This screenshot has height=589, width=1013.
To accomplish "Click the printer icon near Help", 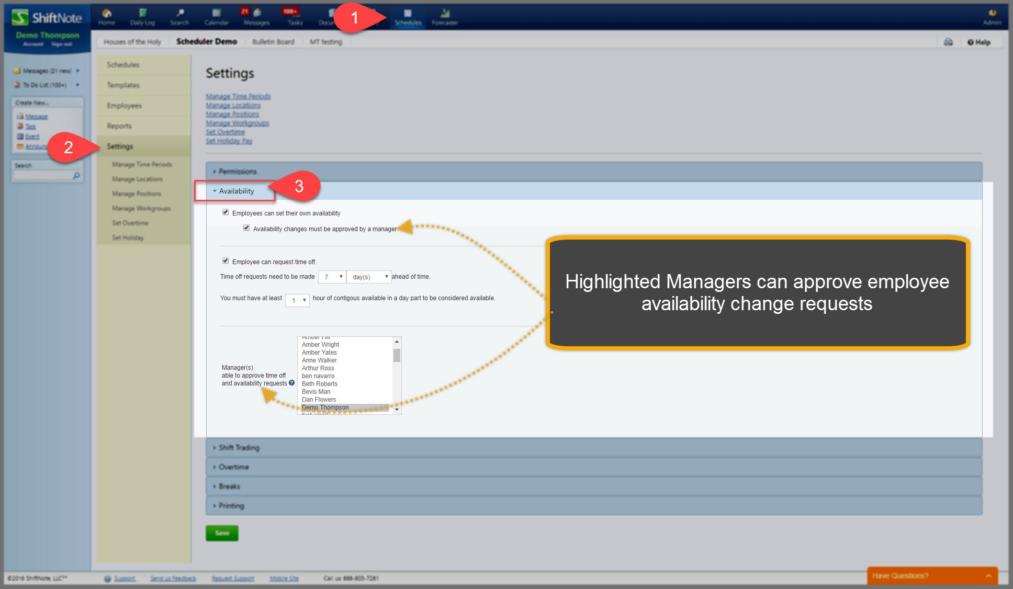I will click(948, 42).
